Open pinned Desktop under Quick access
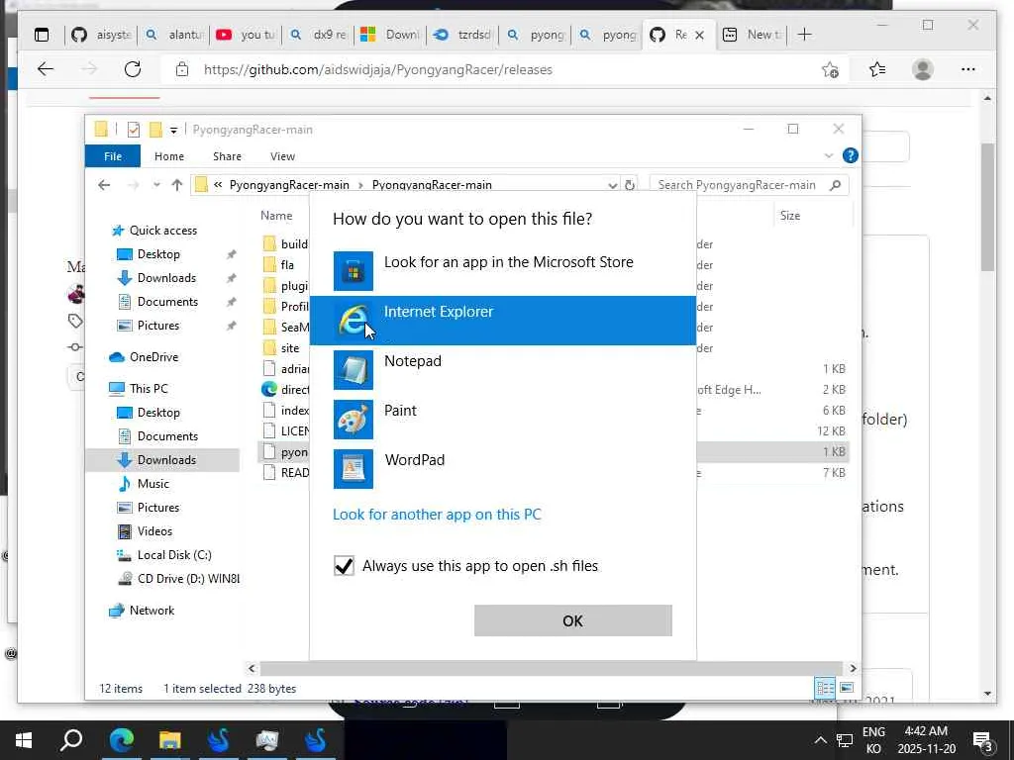This screenshot has width=1014, height=760. [x=158, y=254]
